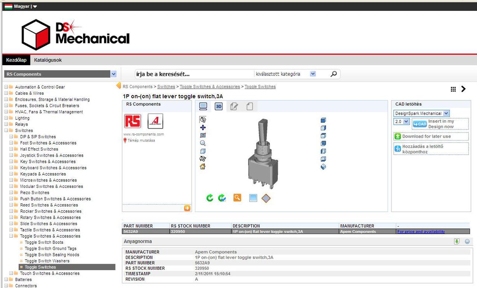Viewport: 477px width, 288px height.
Task: Click Insert in my Design now
Action: [441, 124]
